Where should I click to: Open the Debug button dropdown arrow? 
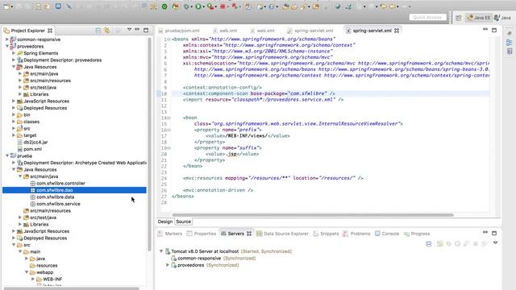[x=192, y=7]
